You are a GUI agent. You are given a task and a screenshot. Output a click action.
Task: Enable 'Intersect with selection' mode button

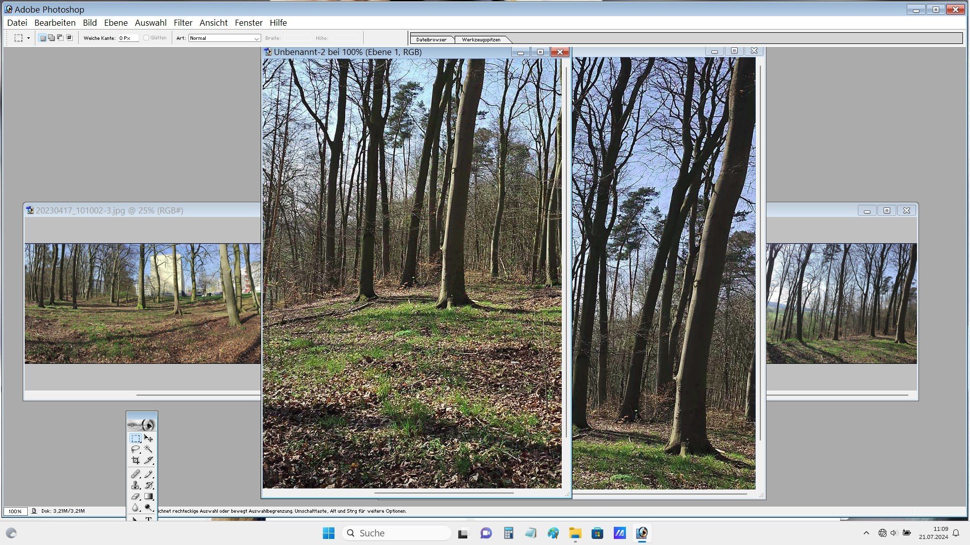click(70, 38)
